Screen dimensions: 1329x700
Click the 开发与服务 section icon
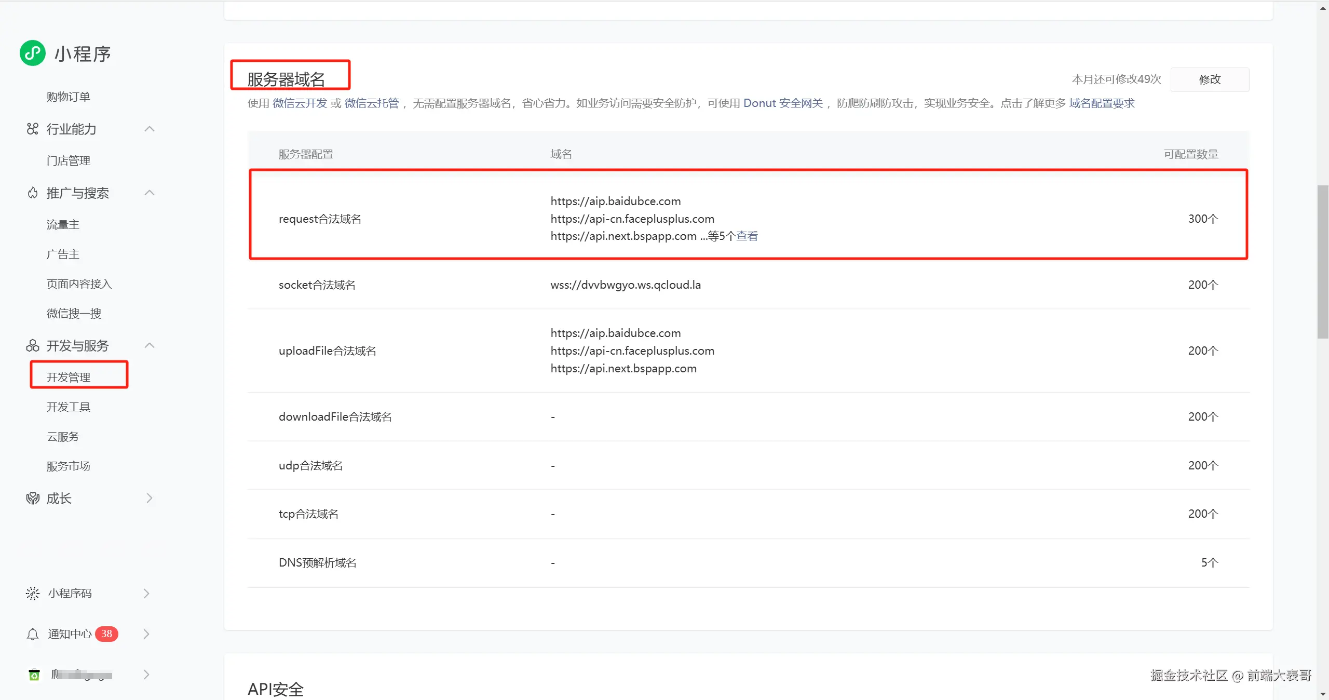33,346
